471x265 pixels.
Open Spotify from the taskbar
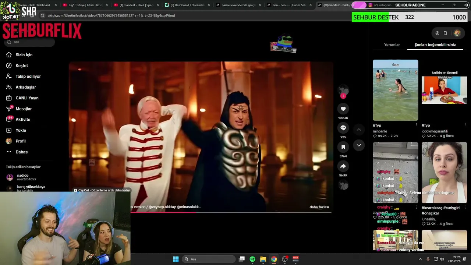click(x=252, y=259)
